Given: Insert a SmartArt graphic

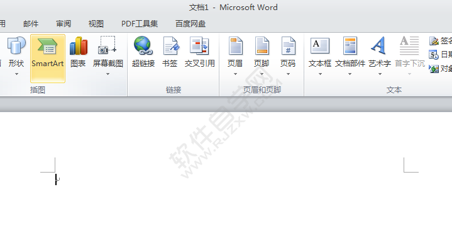Looking at the screenshot, I should 48,59.
